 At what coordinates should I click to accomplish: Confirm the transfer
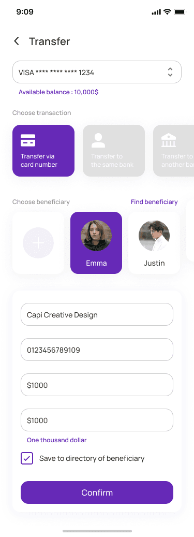pyautogui.click(x=97, y=492)
